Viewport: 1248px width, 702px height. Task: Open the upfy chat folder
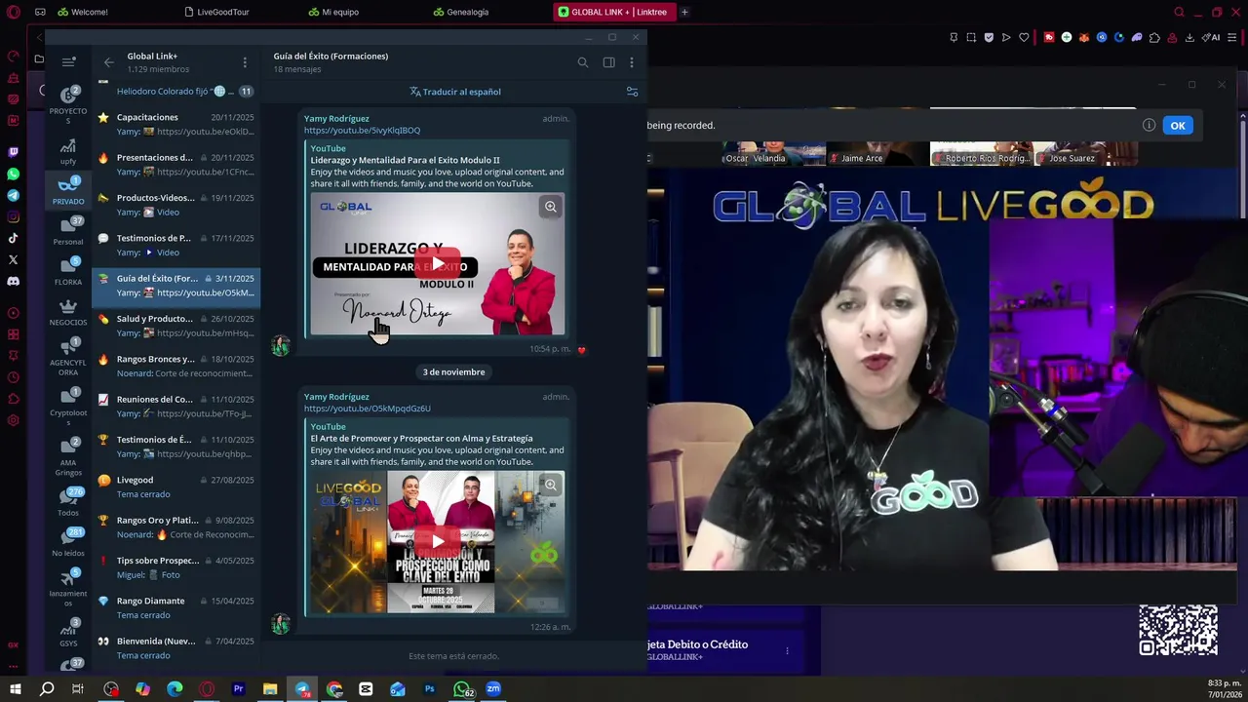tap(68, 152)
